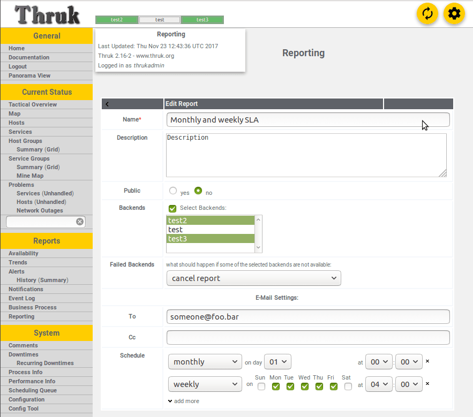Open the on day 01 dropdown
Screen dimensions: 473x417
point(277,361)
